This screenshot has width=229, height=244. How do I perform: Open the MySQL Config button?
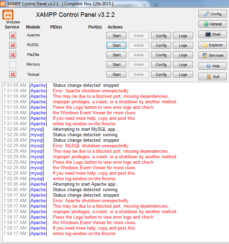pos(161,45)
